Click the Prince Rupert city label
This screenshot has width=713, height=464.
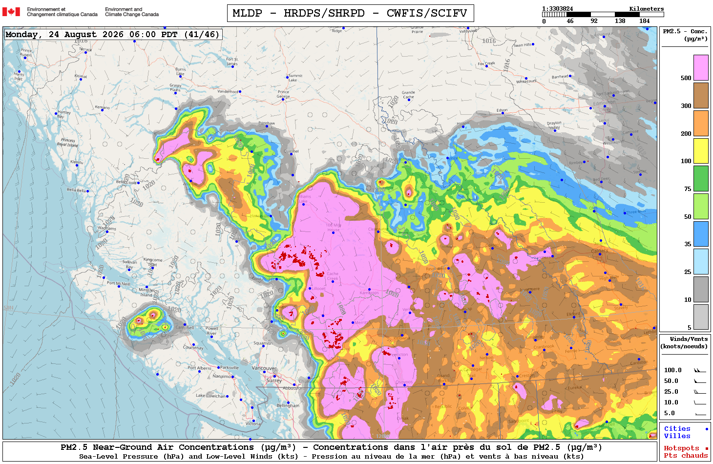[x=26, y=53]
